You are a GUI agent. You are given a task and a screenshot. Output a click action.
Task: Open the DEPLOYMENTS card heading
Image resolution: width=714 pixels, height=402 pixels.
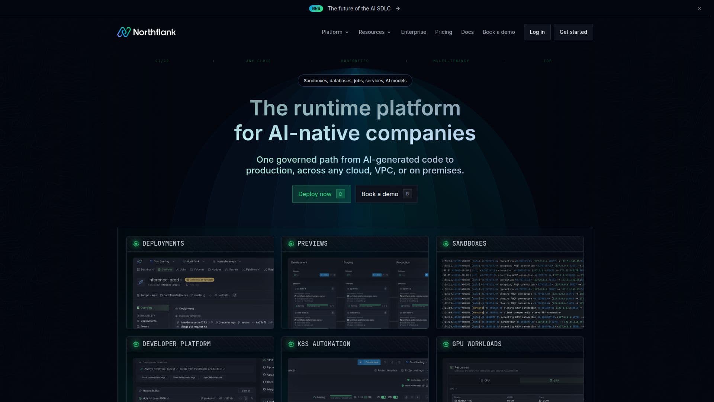click(x=163, y=243)
